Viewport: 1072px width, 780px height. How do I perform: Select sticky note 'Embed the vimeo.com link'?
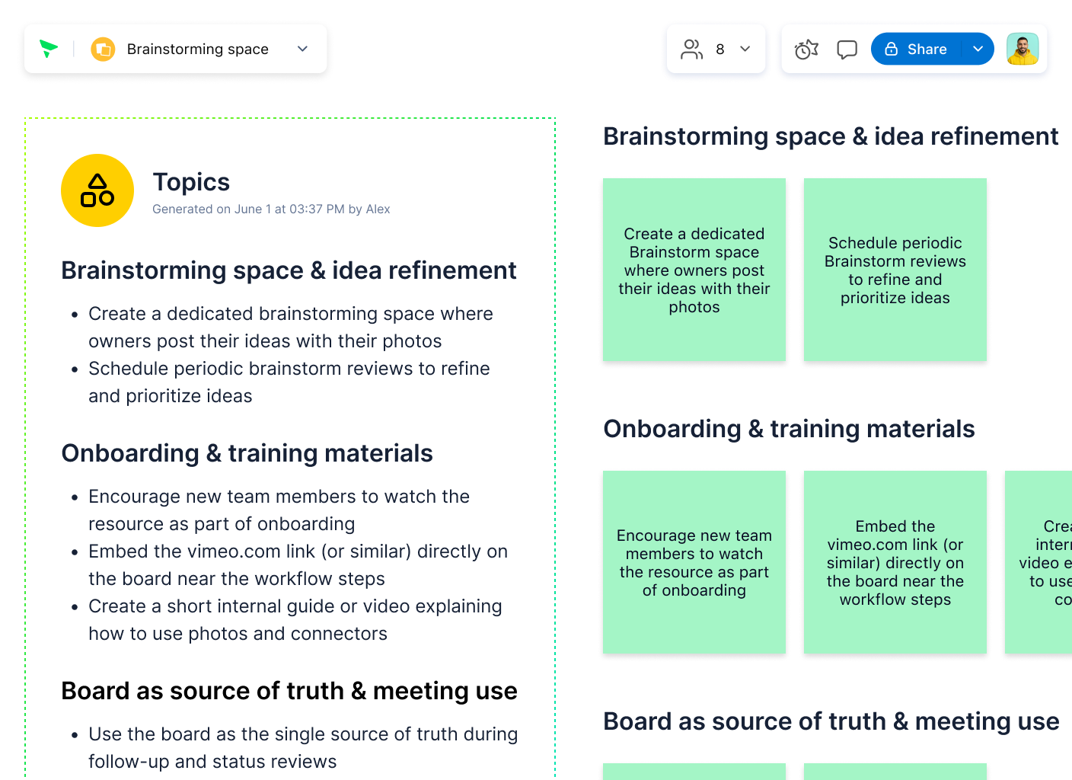coord(895,562)
